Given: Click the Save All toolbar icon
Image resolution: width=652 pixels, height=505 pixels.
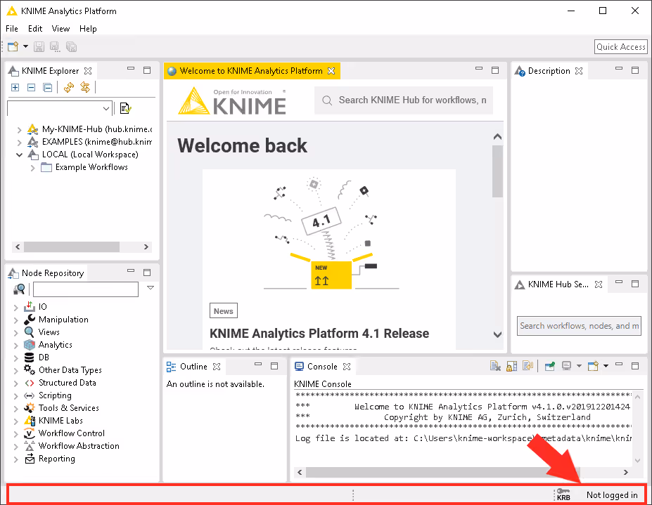Looking at the screenshot, I should tap(71, 46).
